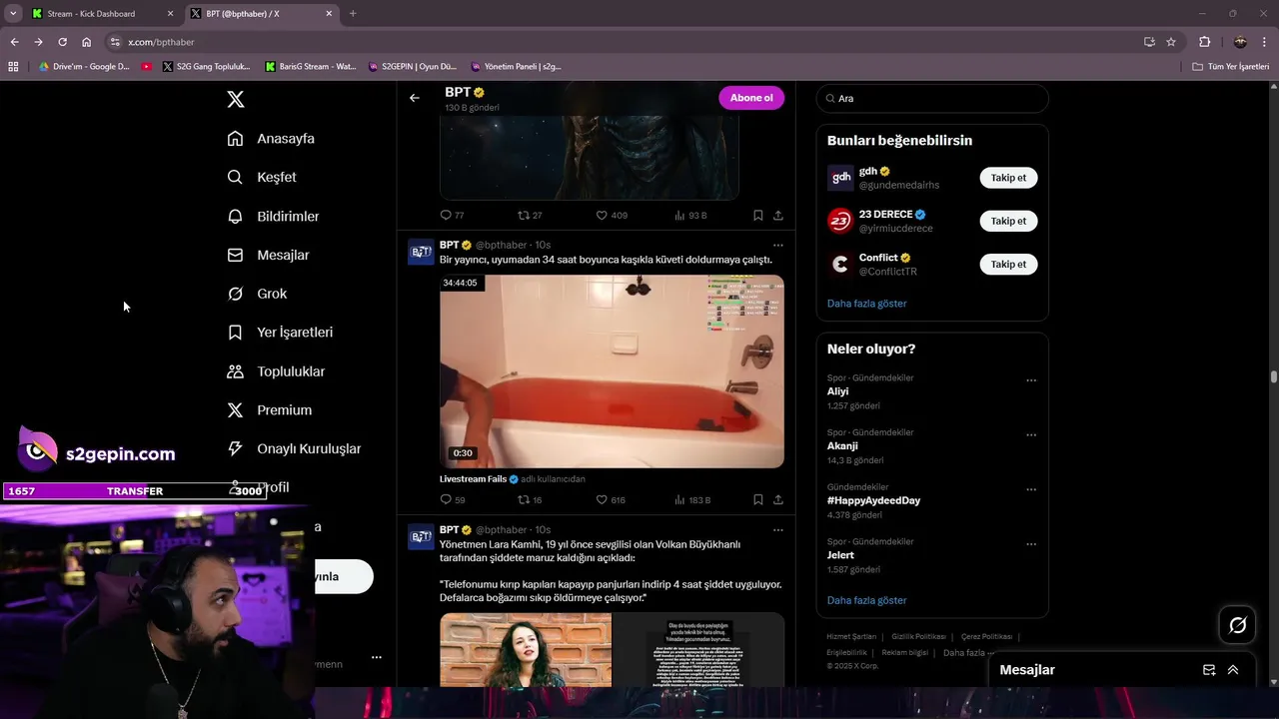View 93 B analytics on top post
This screenshot has width=1279, height=719.
(691, 215)
